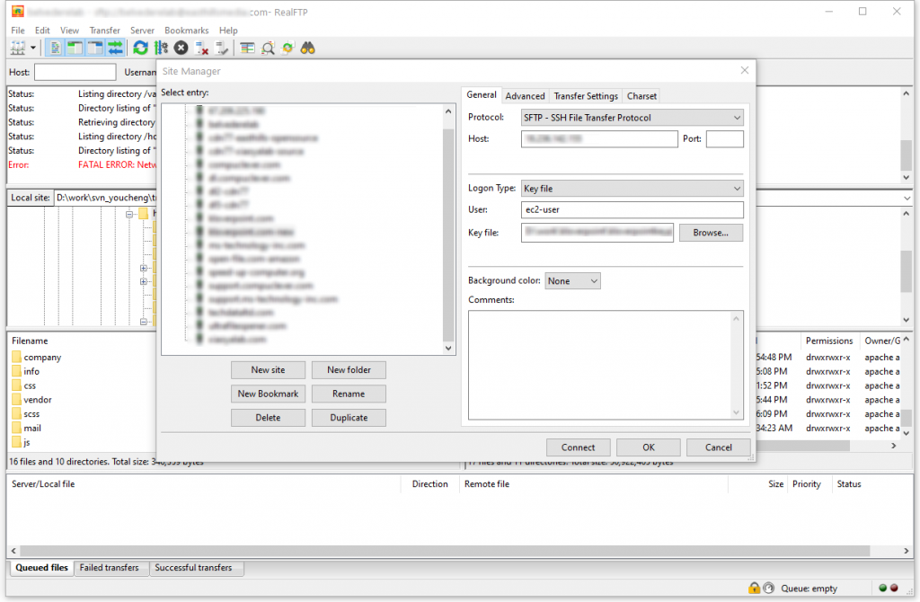Click the Process queue toolbar icon
Screen dimensions: 920x602
click(x=161, y=48)
